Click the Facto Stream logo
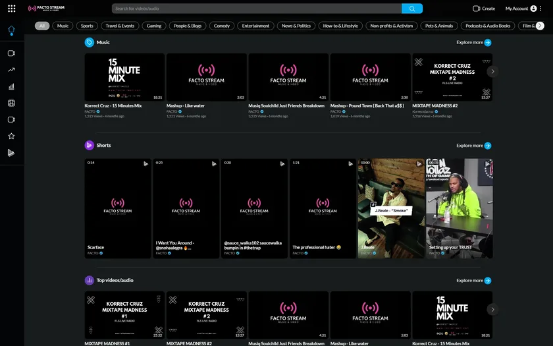This screenshot has width=553, height=346. click(x=46, y=8)
